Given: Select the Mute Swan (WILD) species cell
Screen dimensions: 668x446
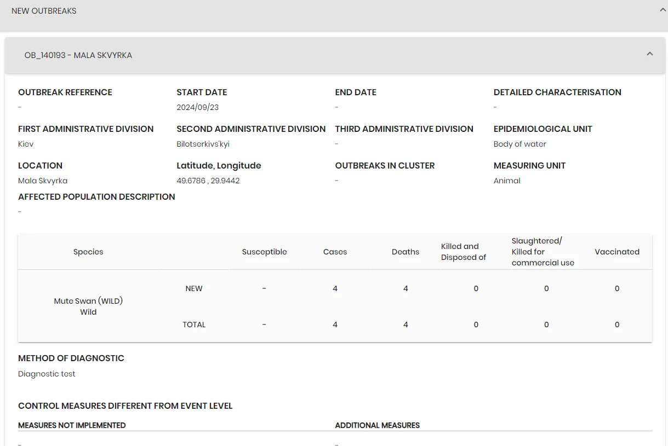Looking at the screenshot, I should (x=88, y=306).
